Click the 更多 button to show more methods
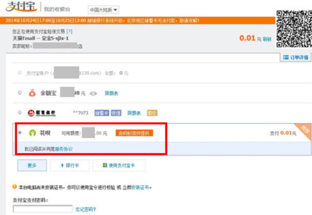Viewport: 312px width, 215px height. tap(32, 165)
